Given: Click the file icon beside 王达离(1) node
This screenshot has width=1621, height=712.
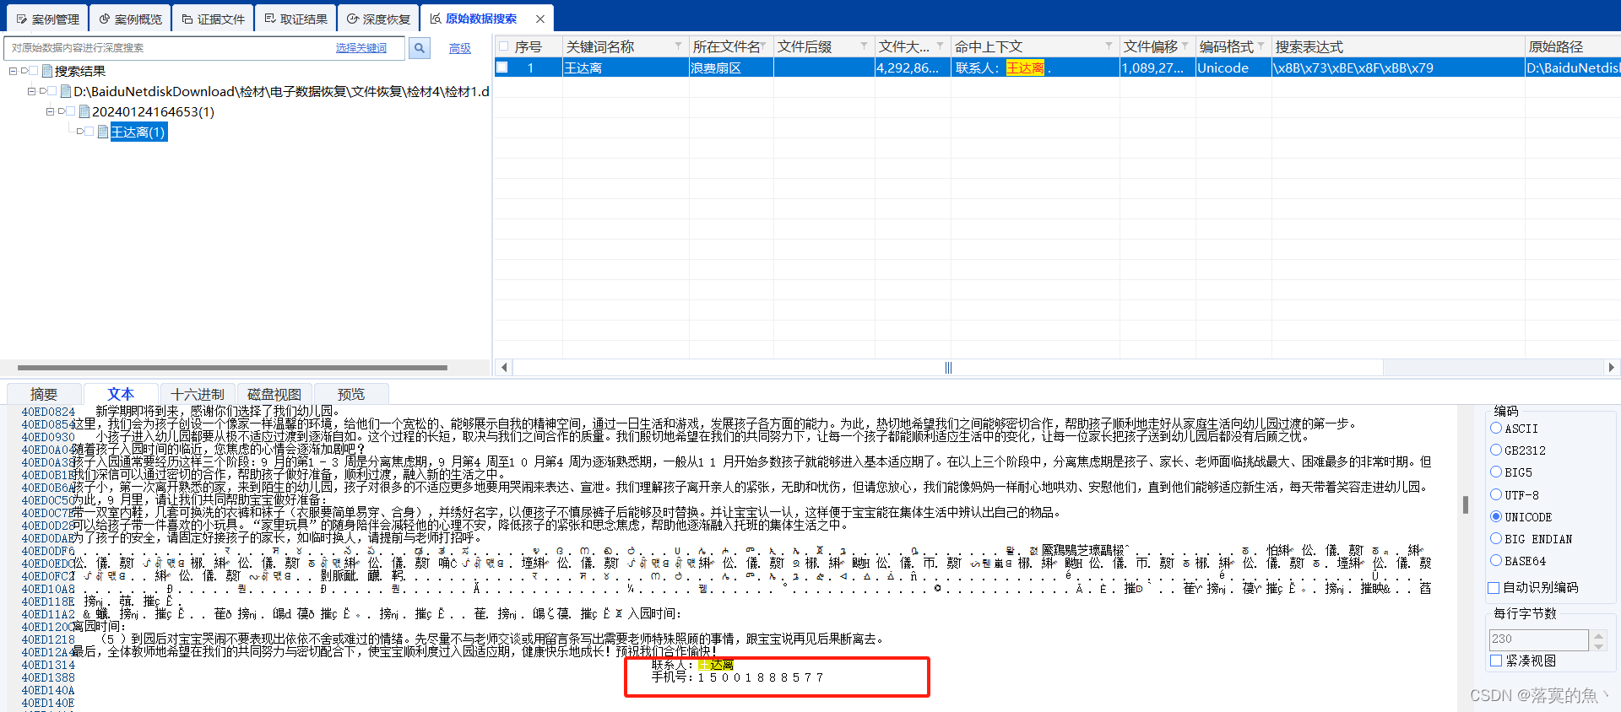Looking at the screenshot, I should pyautogui.click(x=103, y=132).
